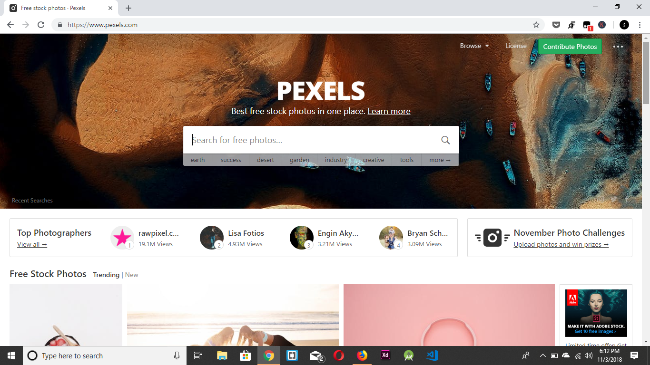Screen dimensions: 650x365
Task: Select the industry search tag
Action: point(336,160)
